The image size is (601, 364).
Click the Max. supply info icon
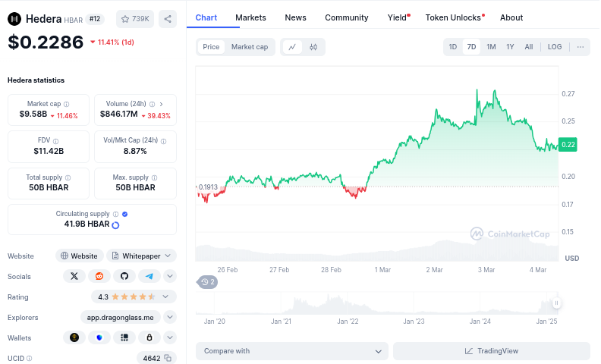tap(155, 177)
